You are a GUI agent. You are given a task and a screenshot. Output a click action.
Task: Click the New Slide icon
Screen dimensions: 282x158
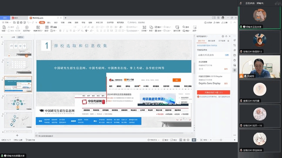pyautogui.click(x=38, y=27)
